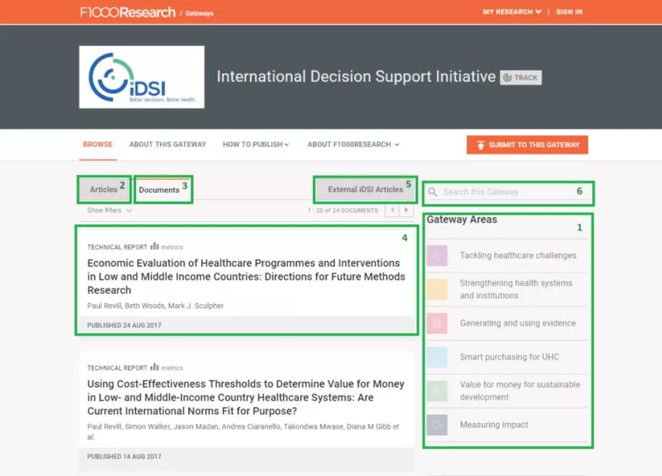Image resolution: width=662 pixels, height=476 pixels.
Task: Click the International Decision Support Initiative title
Action: [356, 77]
